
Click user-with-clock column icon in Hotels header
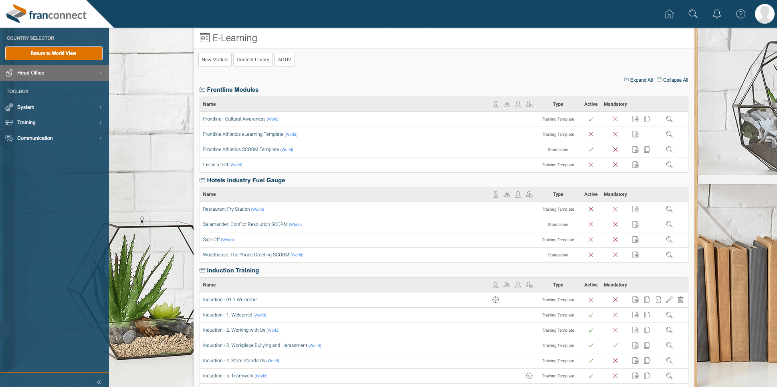pyautogui.click(x=529, y=194)
